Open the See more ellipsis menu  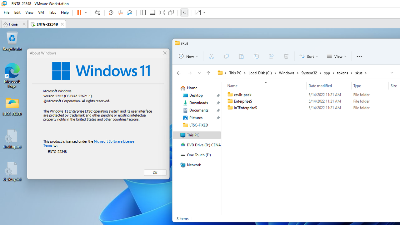tap(359, 56)
